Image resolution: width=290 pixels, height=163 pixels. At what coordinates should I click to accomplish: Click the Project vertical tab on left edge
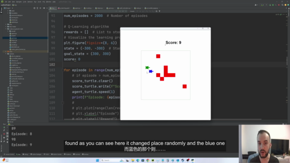point(1,10)
